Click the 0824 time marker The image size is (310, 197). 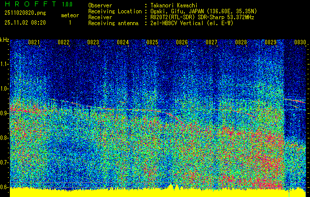click(x=123, y=42)
